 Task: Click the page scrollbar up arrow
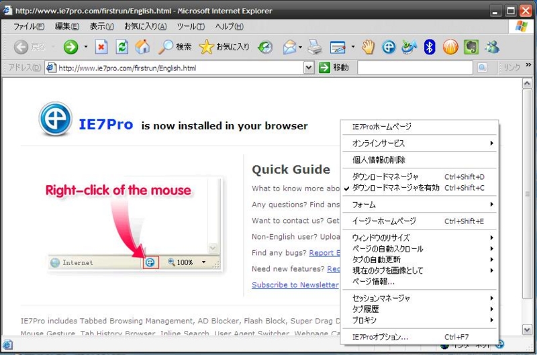[527, 83]
